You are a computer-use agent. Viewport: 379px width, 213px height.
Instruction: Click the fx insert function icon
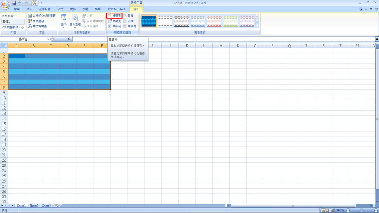[x=69, y=39]
